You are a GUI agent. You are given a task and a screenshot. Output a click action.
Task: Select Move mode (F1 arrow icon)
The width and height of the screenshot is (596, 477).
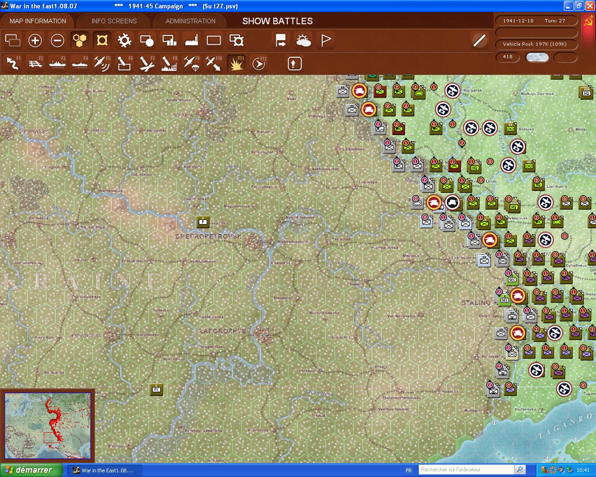coord(13,63)
